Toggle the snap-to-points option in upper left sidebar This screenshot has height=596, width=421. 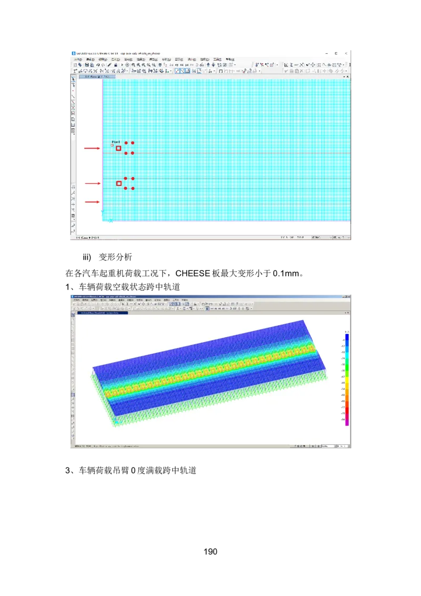coord(73,185)
